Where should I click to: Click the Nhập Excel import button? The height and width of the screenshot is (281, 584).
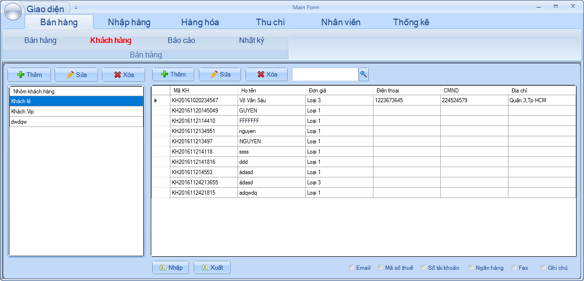170,267
